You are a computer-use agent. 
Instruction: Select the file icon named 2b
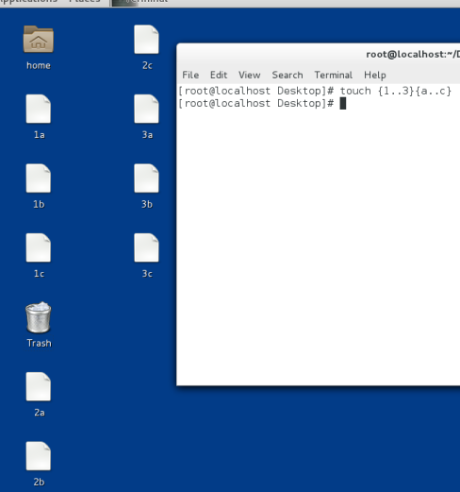[x=39, y=456]
